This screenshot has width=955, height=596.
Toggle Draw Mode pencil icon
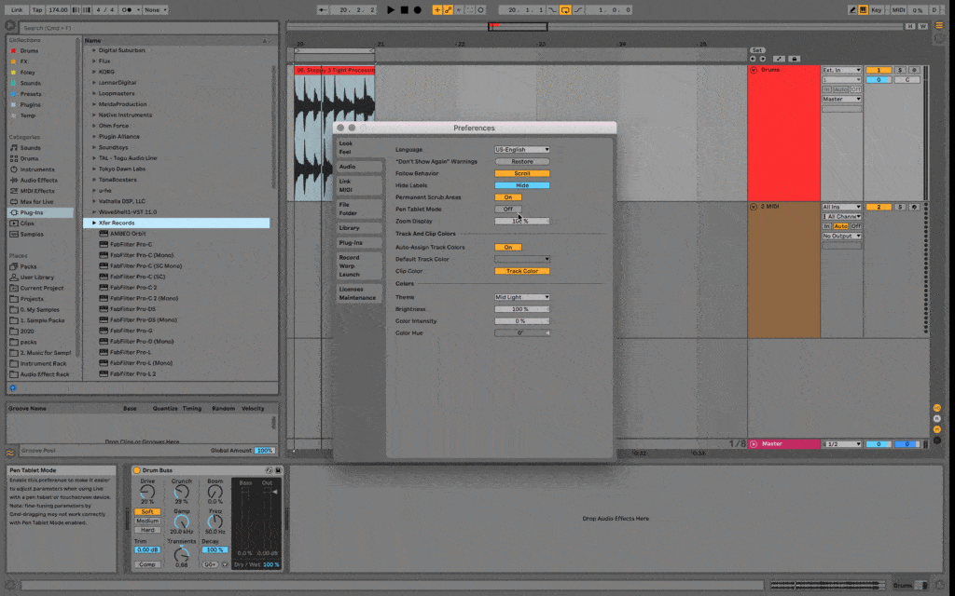point(852,9)
